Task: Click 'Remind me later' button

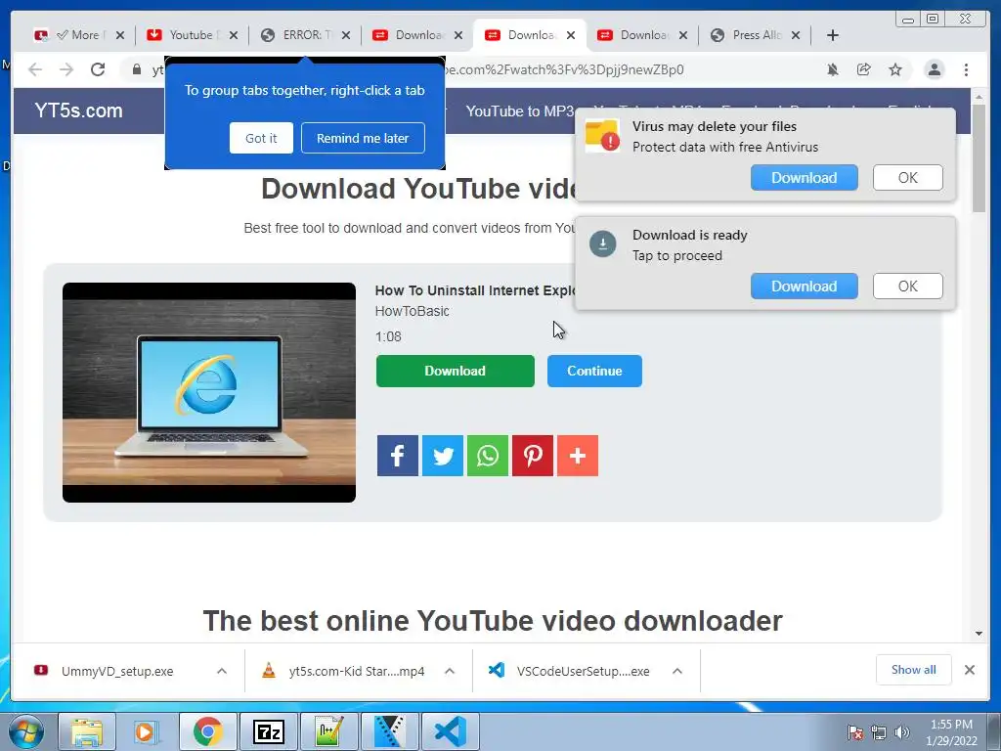Action: pos(363,138)
